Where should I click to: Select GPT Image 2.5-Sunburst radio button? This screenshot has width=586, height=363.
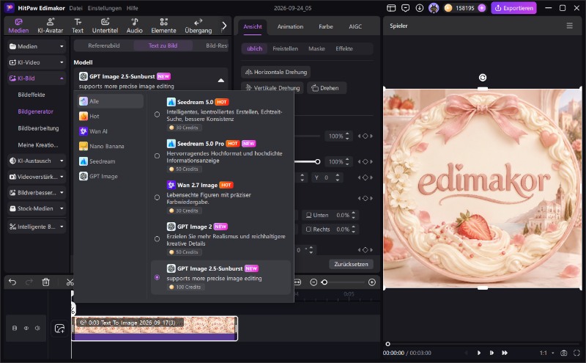(157, 277)
